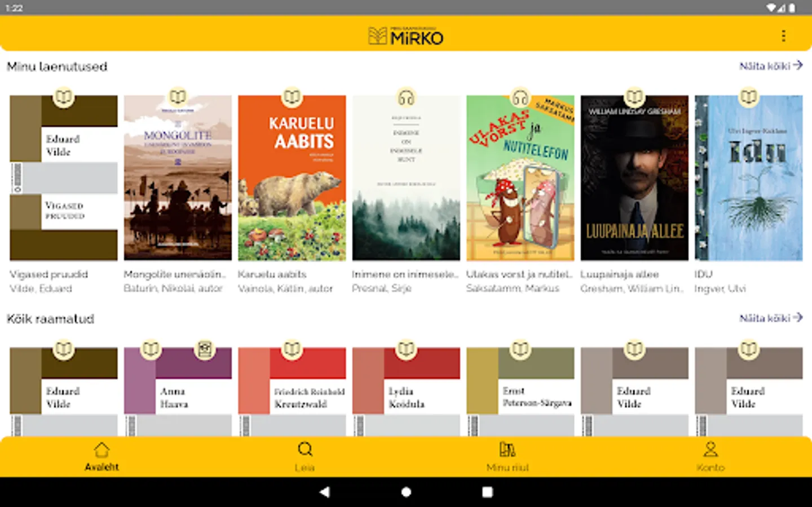Open Mongolite book cover
The height and width of the screenshot is (507, 812).
coord(178,178)
